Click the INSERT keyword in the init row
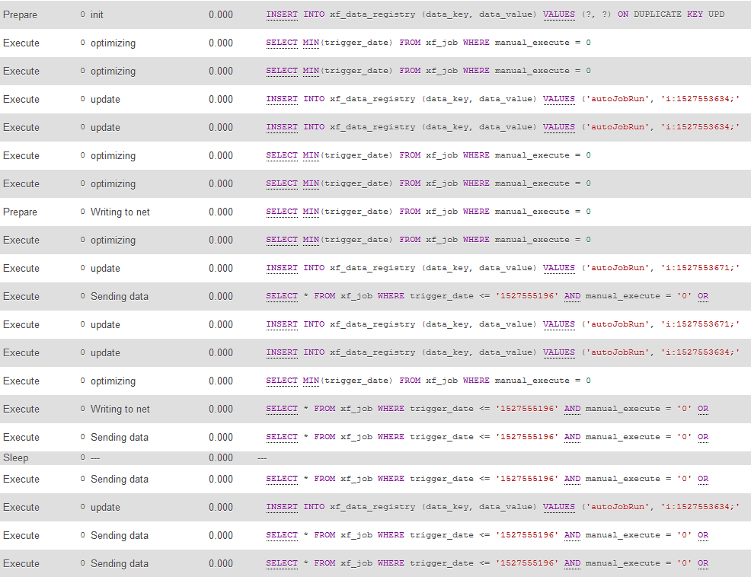The width and height of the screenshot is (751, 577). pos(281,14)
